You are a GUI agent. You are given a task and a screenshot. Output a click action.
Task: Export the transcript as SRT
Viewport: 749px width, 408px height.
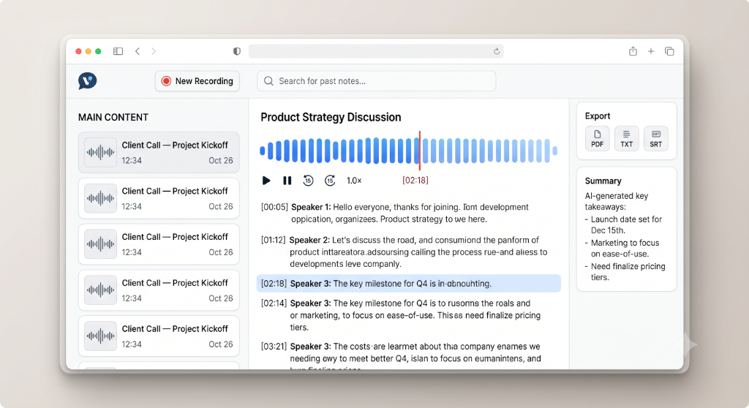tap(656, 138)
